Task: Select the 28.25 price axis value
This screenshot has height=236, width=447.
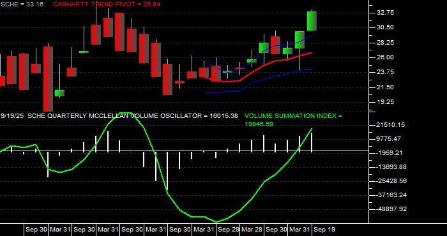Action: (x=385, y=43)
